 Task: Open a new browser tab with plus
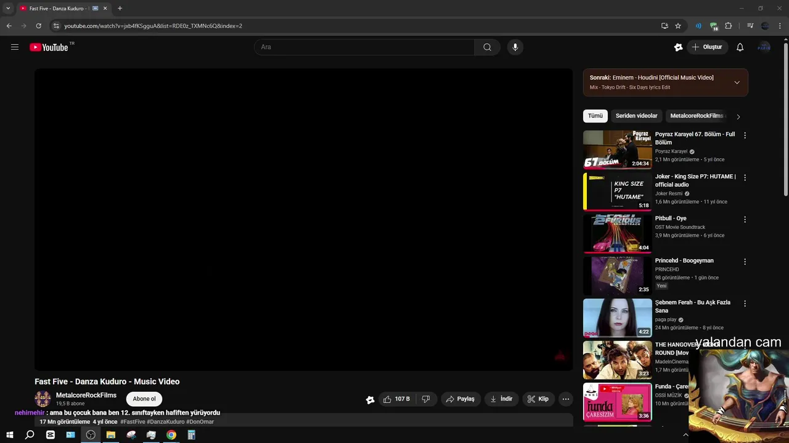tap(120, 9)
